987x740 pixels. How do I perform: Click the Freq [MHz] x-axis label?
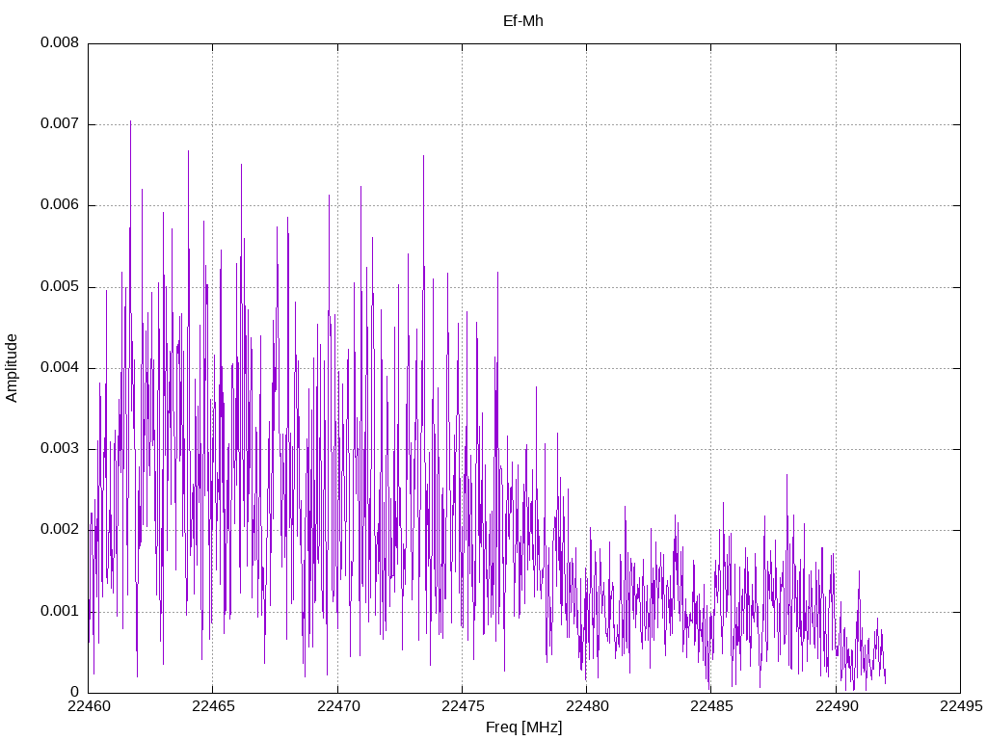(x=523, y=727)
